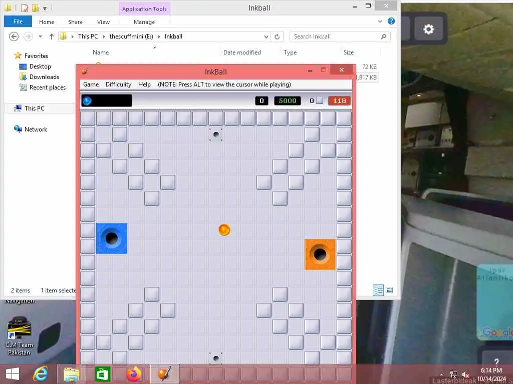Select Desktop in navigation pane
The width and height of the screenshot is (513, 384).
(40, 66)
